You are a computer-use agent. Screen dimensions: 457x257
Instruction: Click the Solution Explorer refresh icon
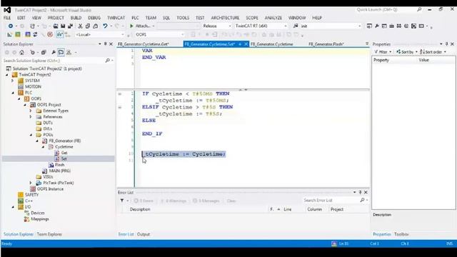32,52
